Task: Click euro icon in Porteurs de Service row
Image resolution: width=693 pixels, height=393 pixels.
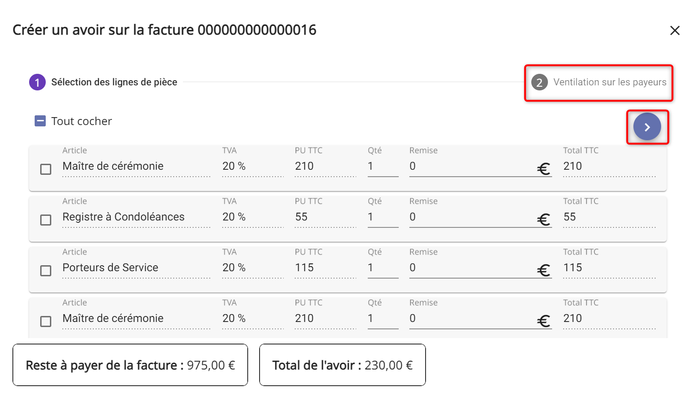Action: point(544,270)
